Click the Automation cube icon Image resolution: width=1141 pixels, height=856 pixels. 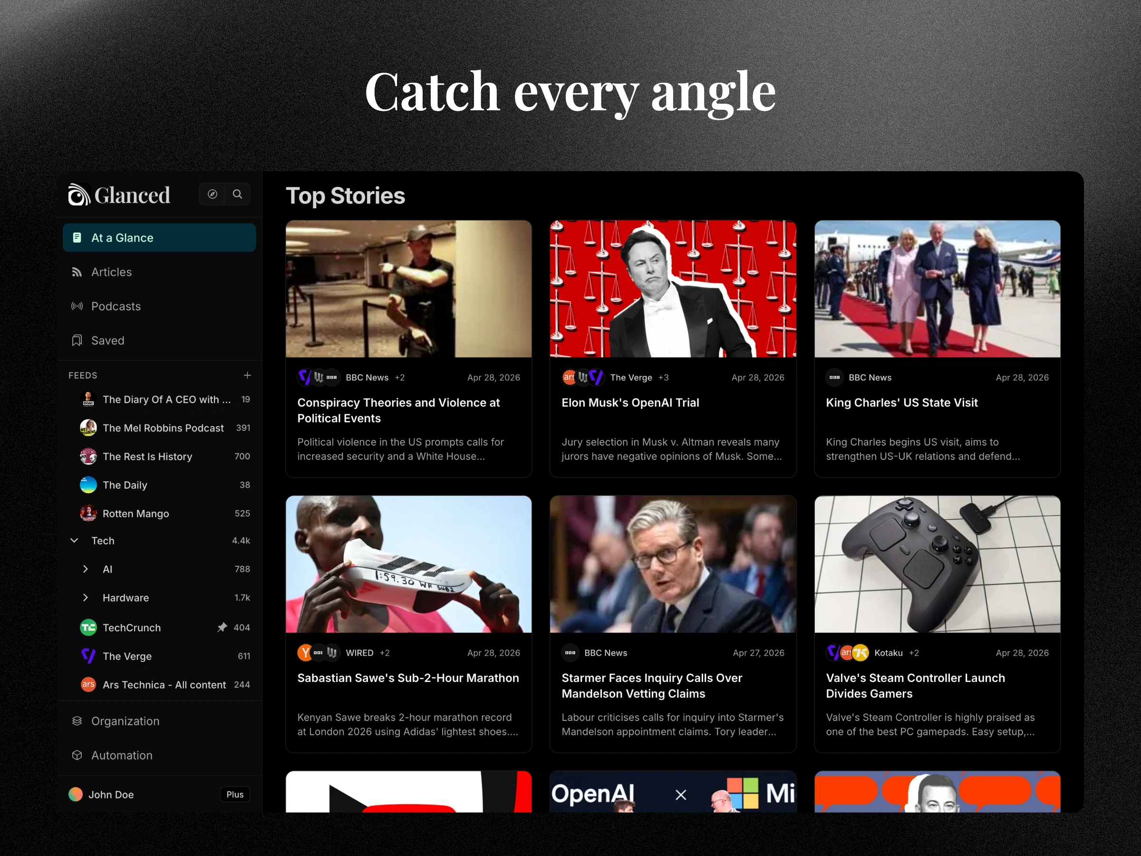tap(77, 755)
